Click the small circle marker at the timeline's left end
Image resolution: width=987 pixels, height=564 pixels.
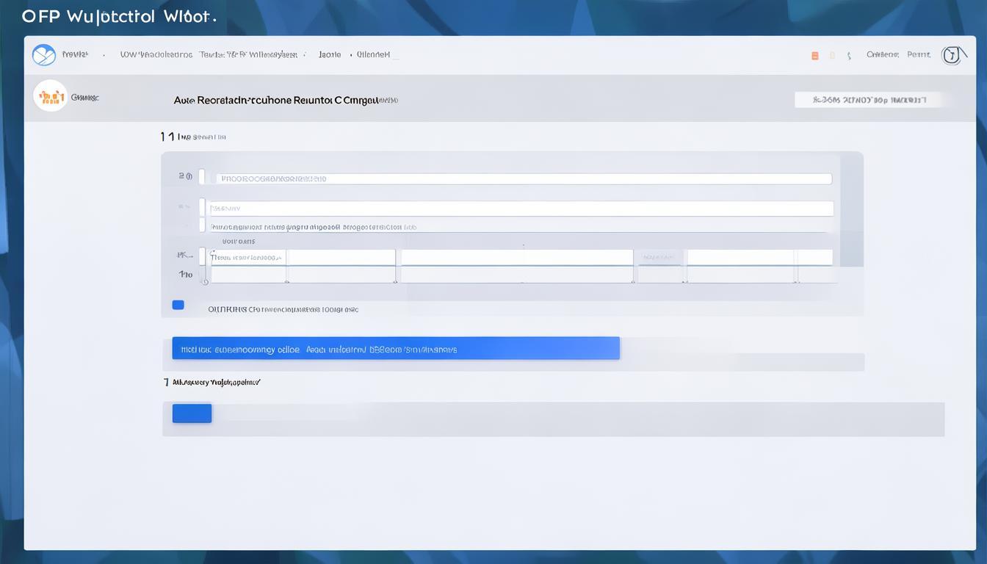[205, 281]
